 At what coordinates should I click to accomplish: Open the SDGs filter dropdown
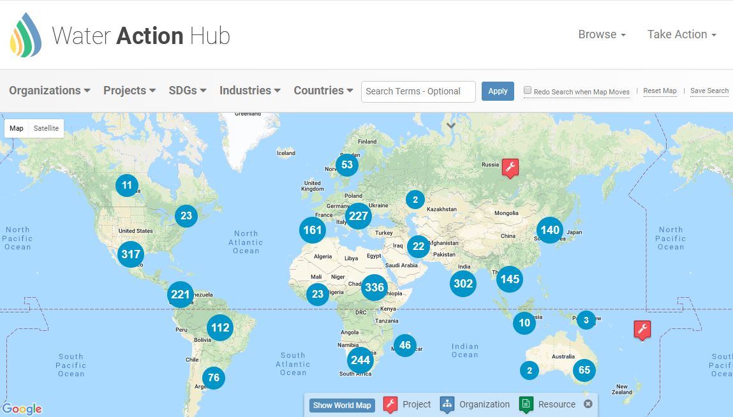click(188, 91)
